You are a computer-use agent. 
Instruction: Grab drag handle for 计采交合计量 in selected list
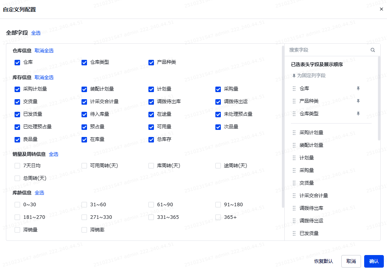294,196
